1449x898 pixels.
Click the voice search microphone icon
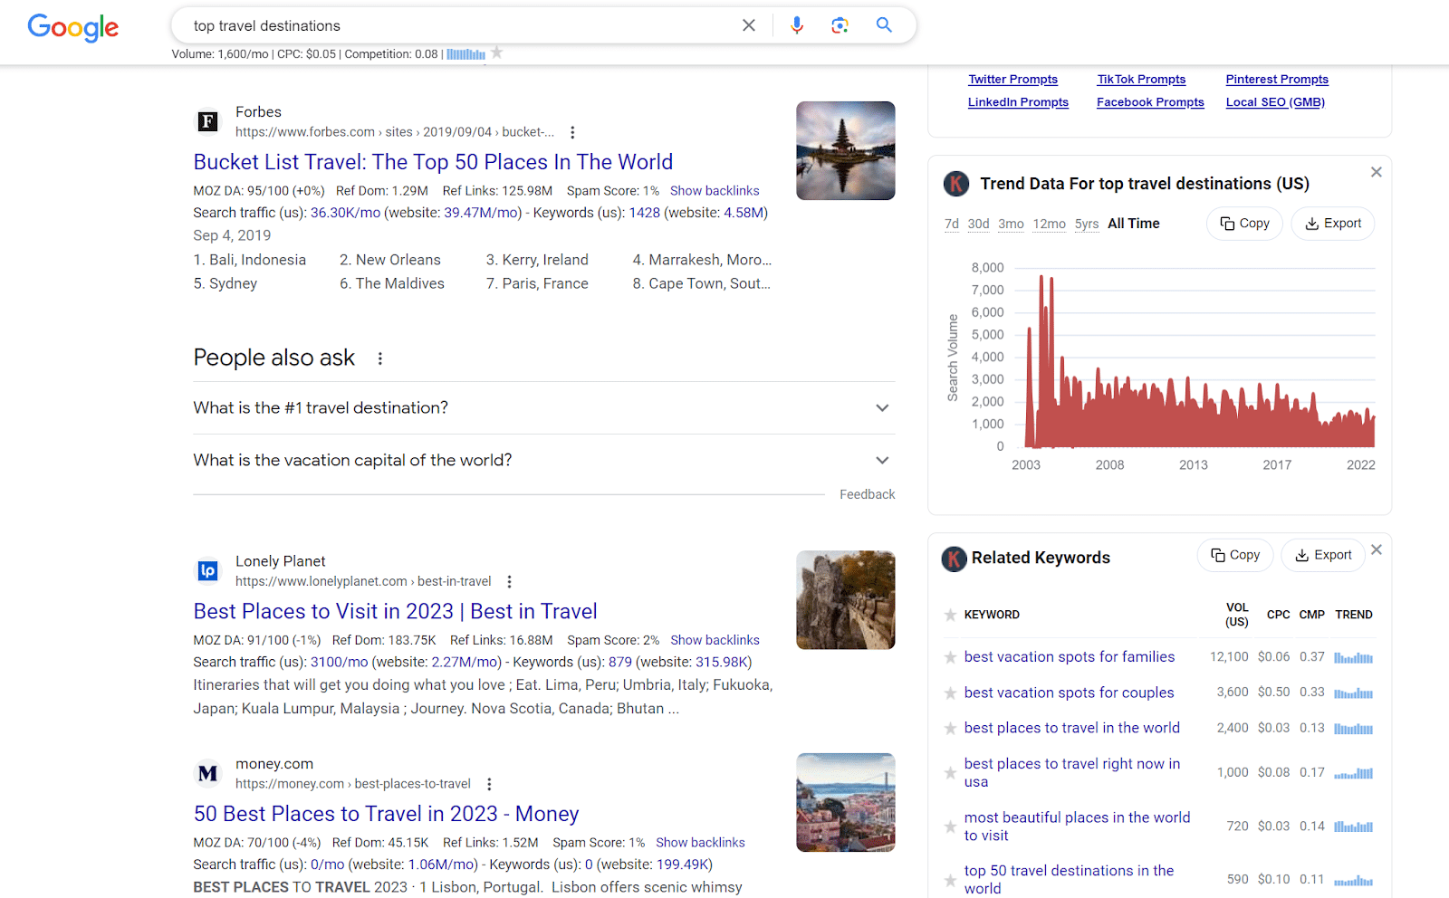point(796,25)
